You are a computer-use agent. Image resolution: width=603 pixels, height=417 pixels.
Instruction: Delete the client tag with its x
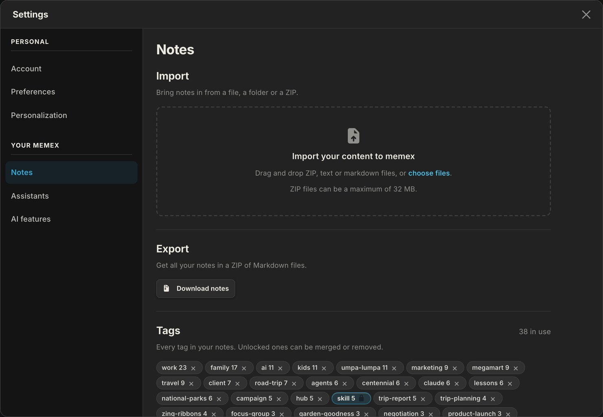click(x=238, y=384)
